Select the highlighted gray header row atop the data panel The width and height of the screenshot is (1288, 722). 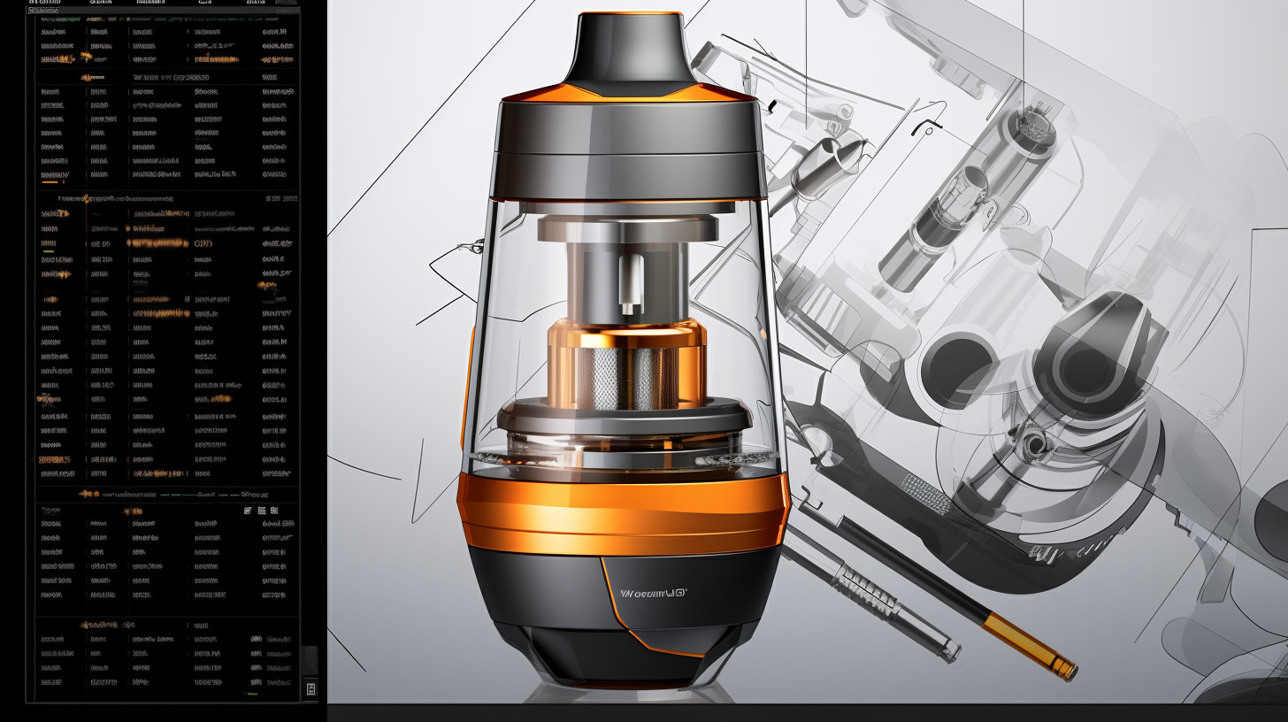point(163,10)
